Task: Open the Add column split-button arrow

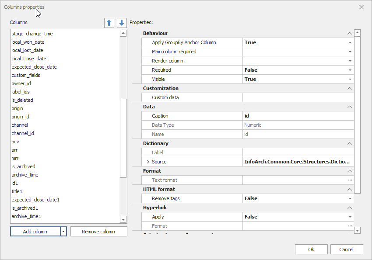Action: click(x=63, y=232)
